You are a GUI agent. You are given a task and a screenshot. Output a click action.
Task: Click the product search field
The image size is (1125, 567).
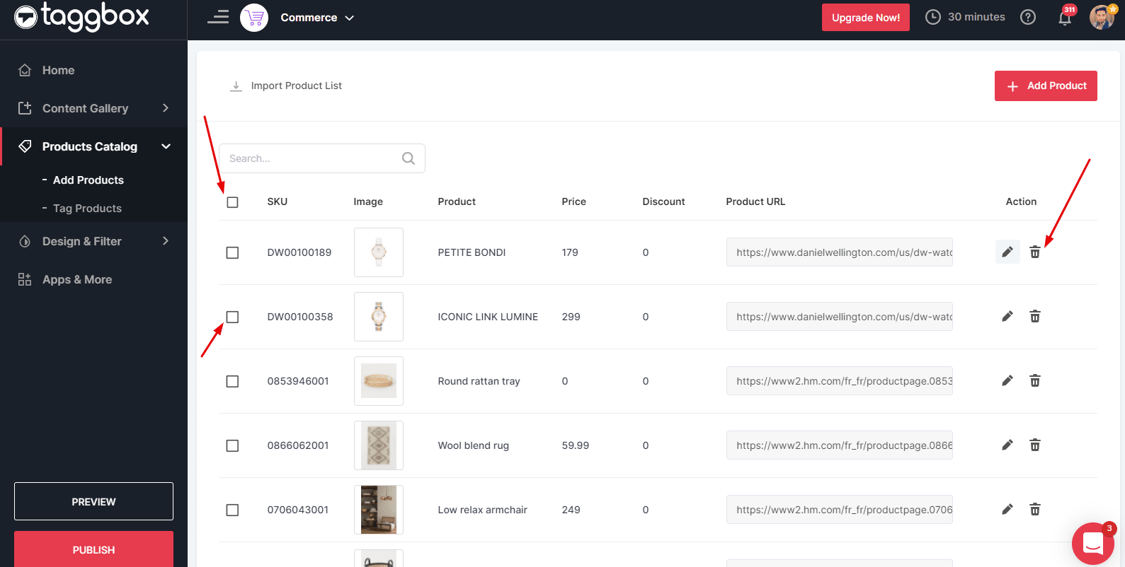pos(312,158)
